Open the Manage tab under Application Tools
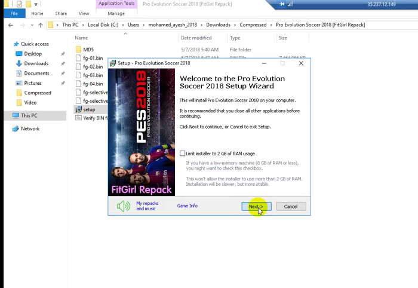 [116, 13]
